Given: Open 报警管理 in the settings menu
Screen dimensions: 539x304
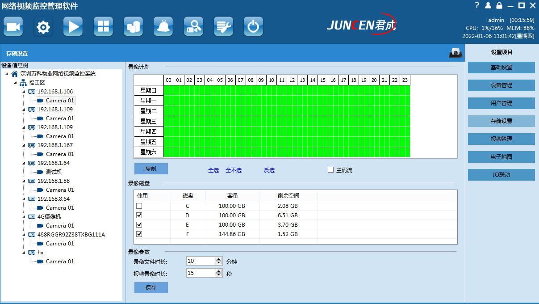Looking at the screenshot, I should click(x=501, y=139).
